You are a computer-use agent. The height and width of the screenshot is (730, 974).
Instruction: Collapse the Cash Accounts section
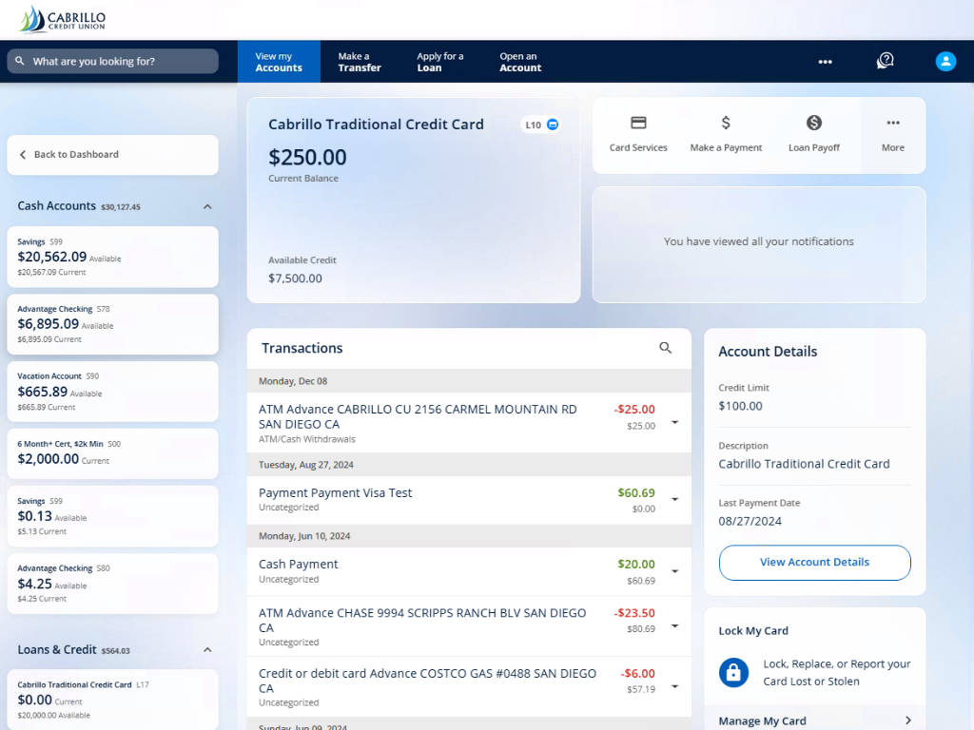click(207, 206)
